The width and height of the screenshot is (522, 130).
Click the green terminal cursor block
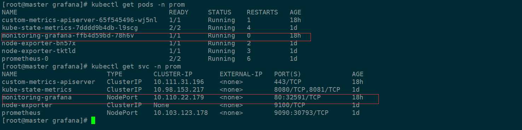pyautogui.click(x=93, y=121)
